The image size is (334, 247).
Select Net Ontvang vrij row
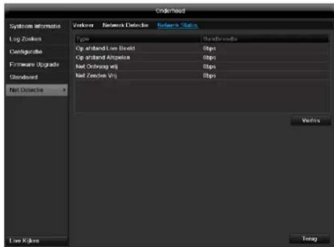pos(202,67)
